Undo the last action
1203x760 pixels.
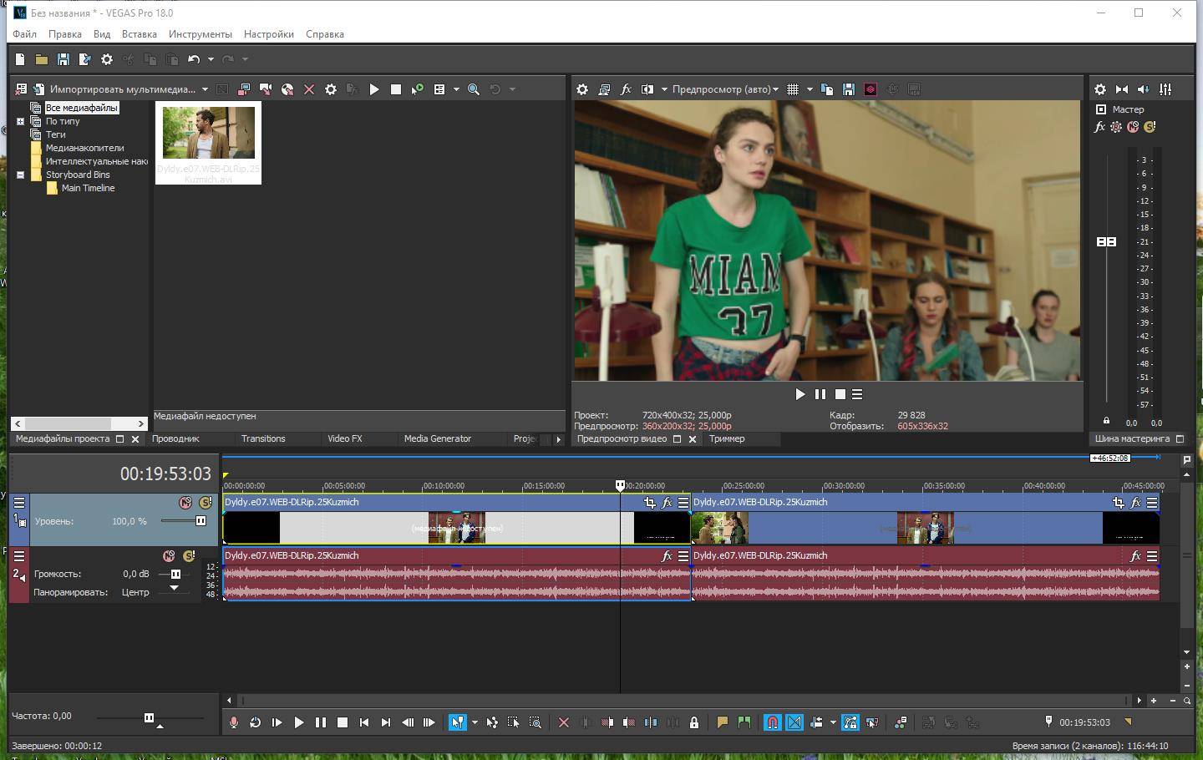coord(194,59)
